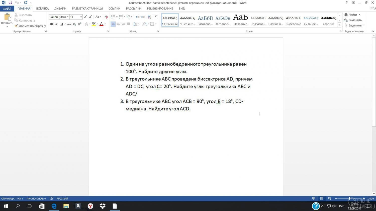Open Windows Start menu

(x=6, y=206)
